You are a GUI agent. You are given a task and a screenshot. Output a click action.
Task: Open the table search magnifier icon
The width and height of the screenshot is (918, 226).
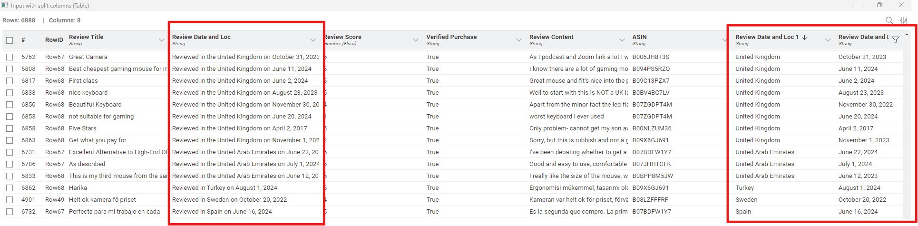point(889,20)
